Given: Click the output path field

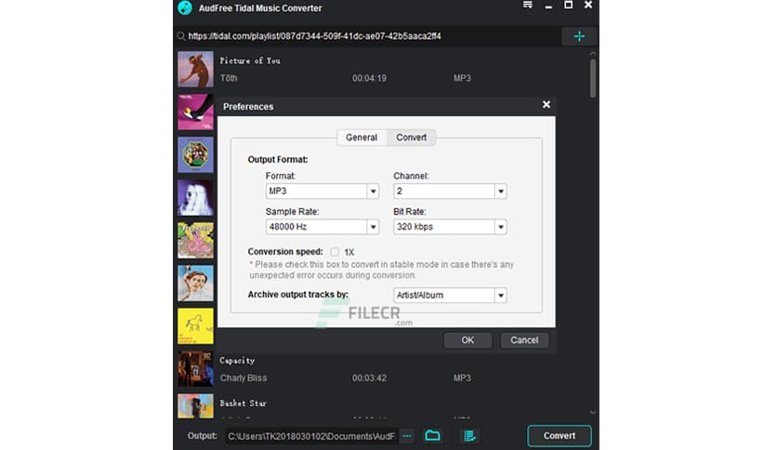Looking at the screenshot, I should coord(311,436).
